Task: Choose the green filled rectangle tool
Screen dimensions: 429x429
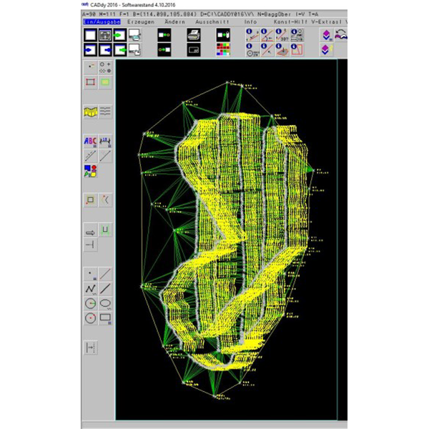Action: pyautogui.click(x=105, y=82)
